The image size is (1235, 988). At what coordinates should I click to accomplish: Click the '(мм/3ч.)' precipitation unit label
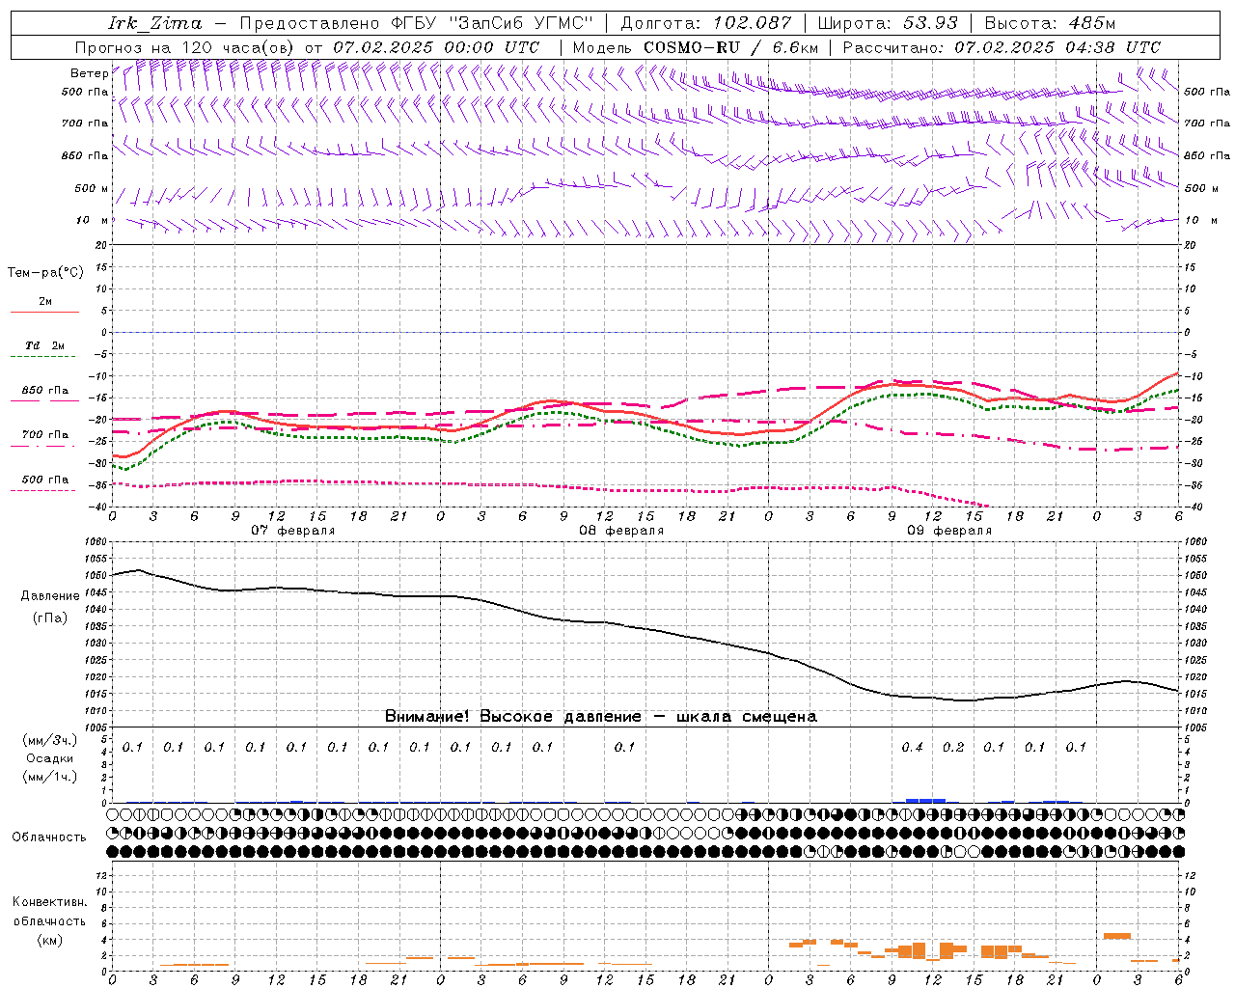point(49,740)
